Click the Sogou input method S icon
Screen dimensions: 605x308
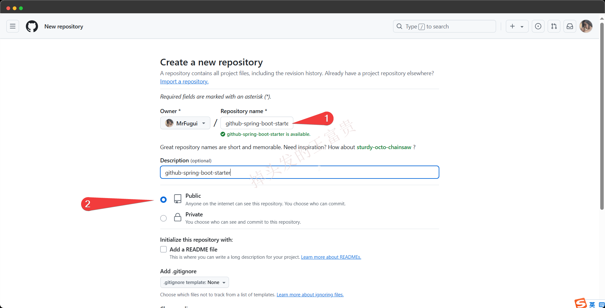(x=581, y=303)
